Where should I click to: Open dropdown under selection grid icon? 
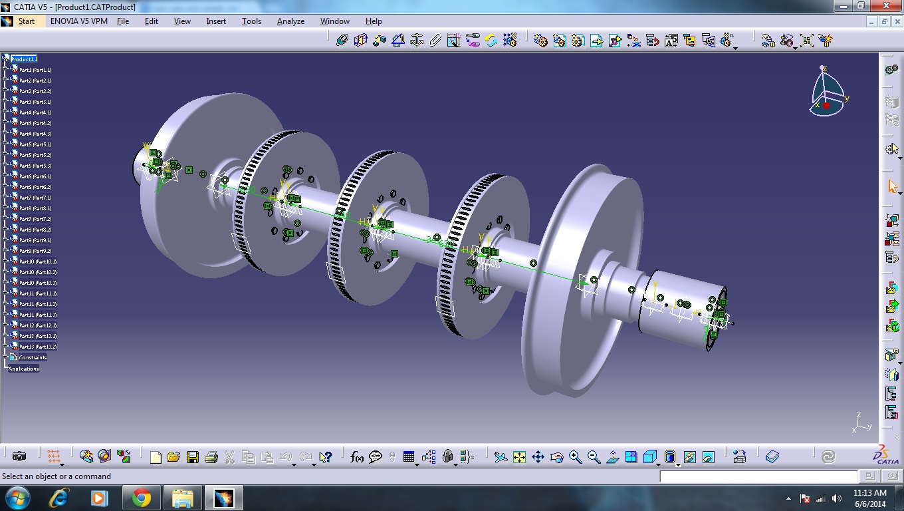pyautogui.click(x=62, y=464)
